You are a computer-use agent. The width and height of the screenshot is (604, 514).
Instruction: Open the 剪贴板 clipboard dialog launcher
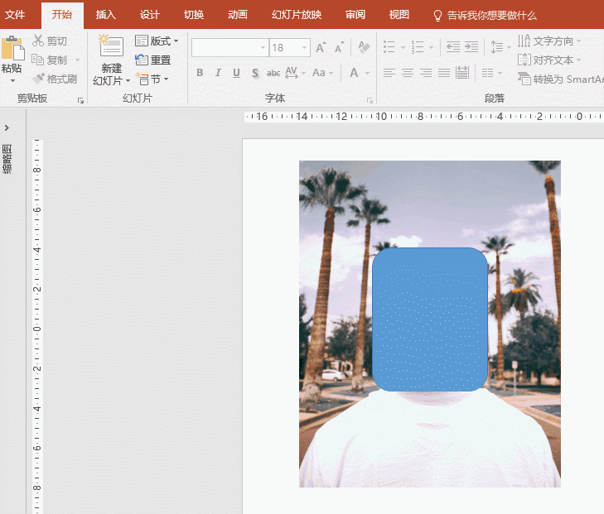(x=80, y=100)
